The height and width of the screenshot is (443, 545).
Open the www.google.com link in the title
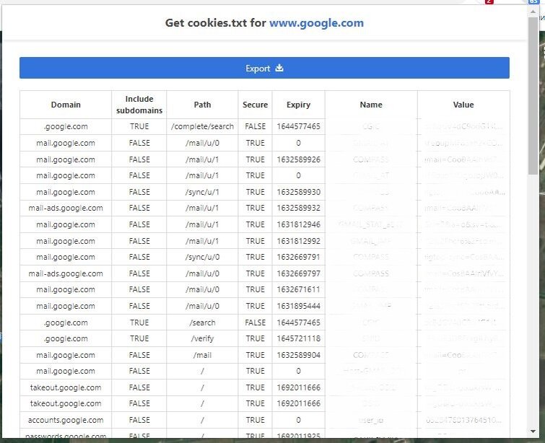tap(316, 23)
